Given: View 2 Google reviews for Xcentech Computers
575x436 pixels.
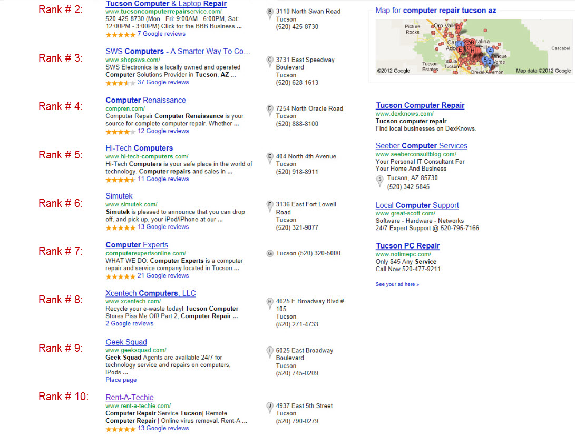Looking at the screenshot, I should 130,323.
